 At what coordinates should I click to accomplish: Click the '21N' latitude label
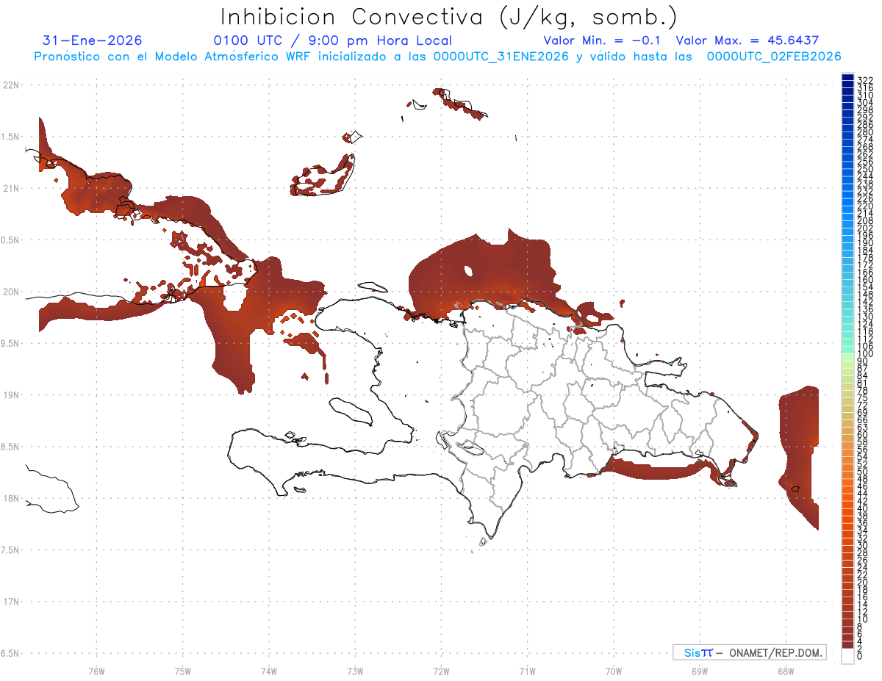pos(10,188)
